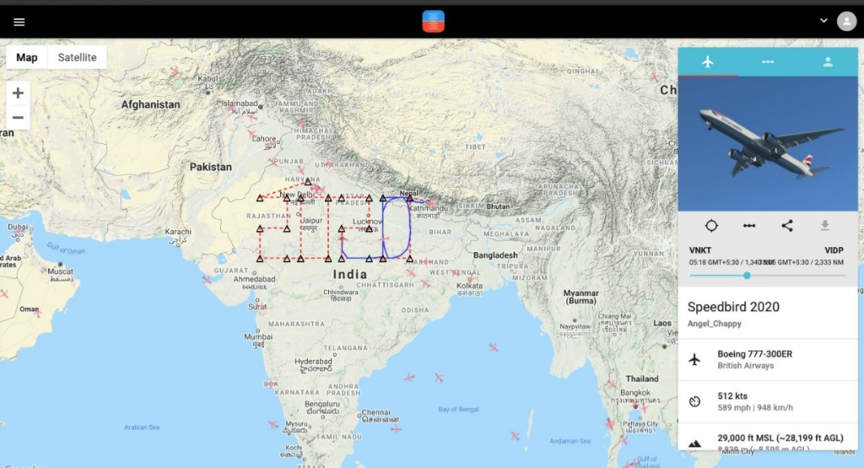This screenshot has width=864, height=468.
Task: Select the aircraft over the Bay of Bengal label
Action: (x=438, y=378)
